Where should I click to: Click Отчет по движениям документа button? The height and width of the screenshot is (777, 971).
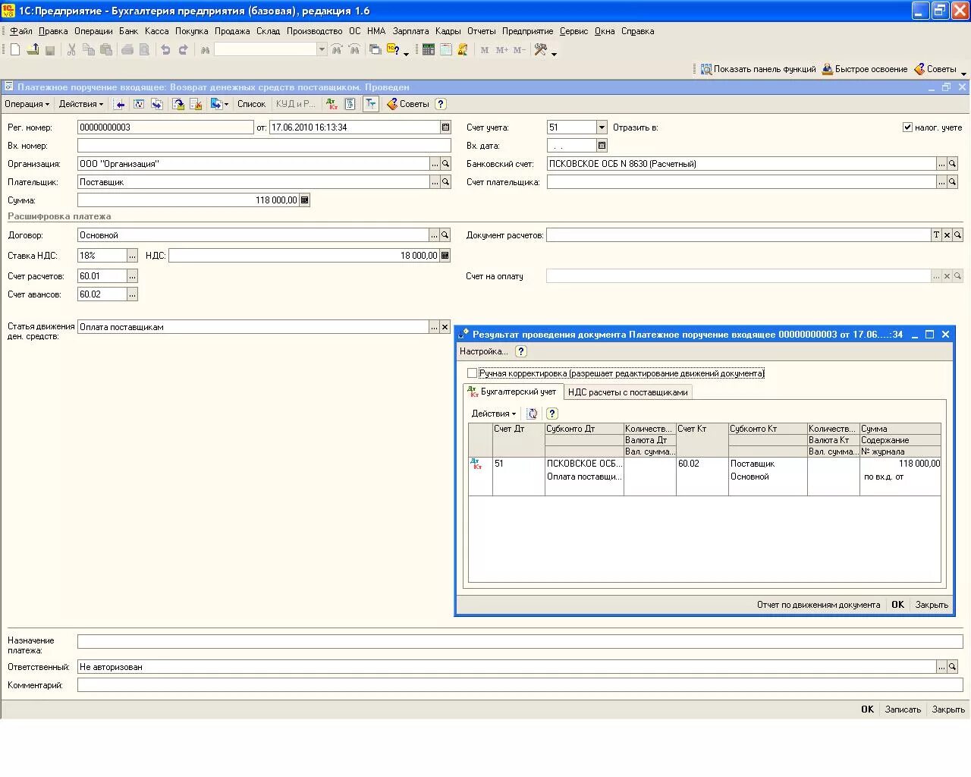click(819, 605)
